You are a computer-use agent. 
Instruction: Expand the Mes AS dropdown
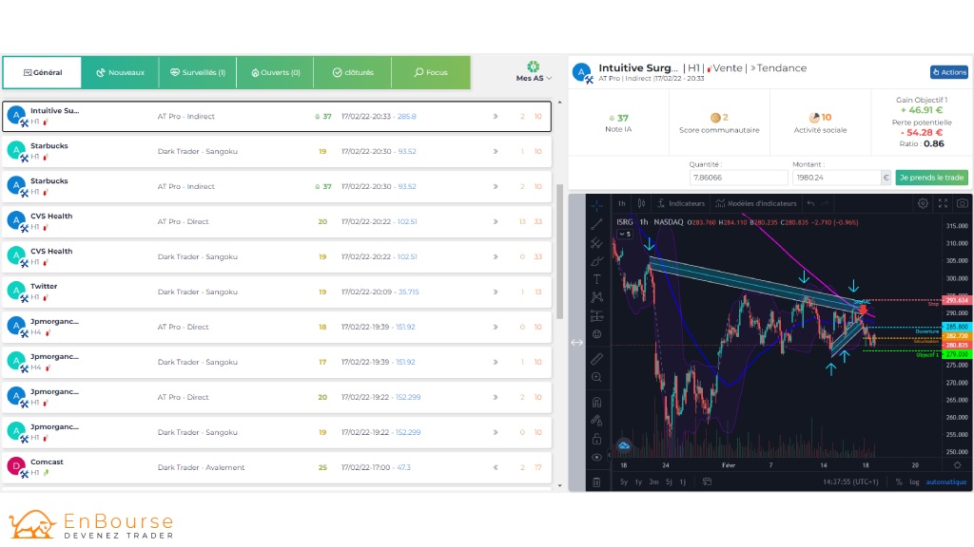(533, 72)
